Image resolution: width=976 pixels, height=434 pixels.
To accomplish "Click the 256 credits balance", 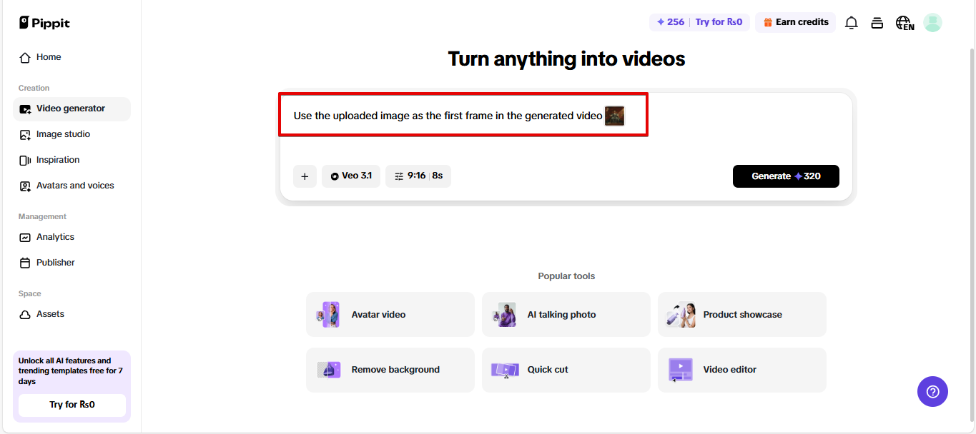I will [670, 22].
